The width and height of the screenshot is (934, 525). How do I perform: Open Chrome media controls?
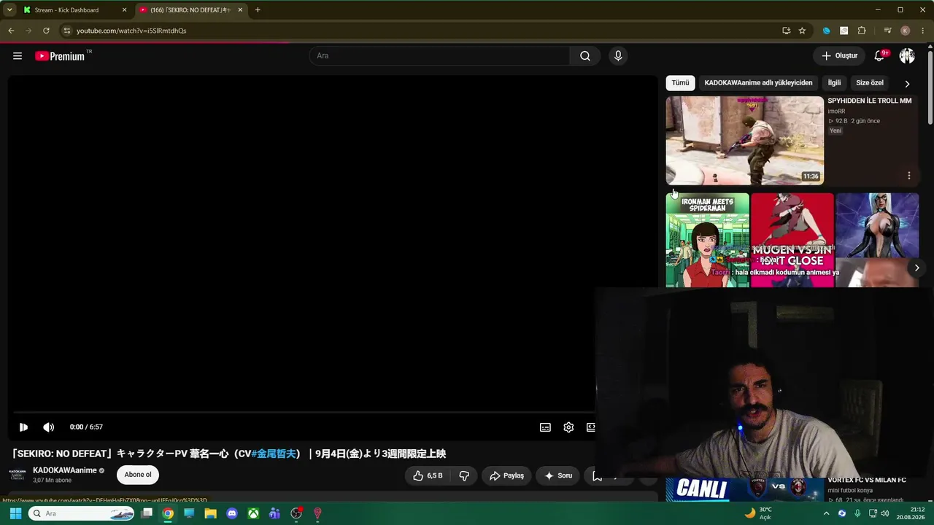(x=887, y=31)
